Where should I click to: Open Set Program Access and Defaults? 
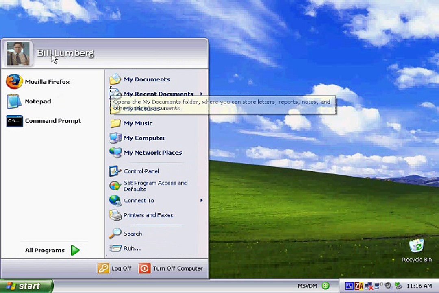point(148,186)
